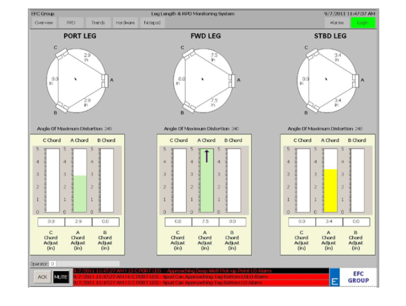Image resolution: width=406 pixels, height=306 pixels.
Task: Click the MUTE button
Action: click(x=61, y=277)
